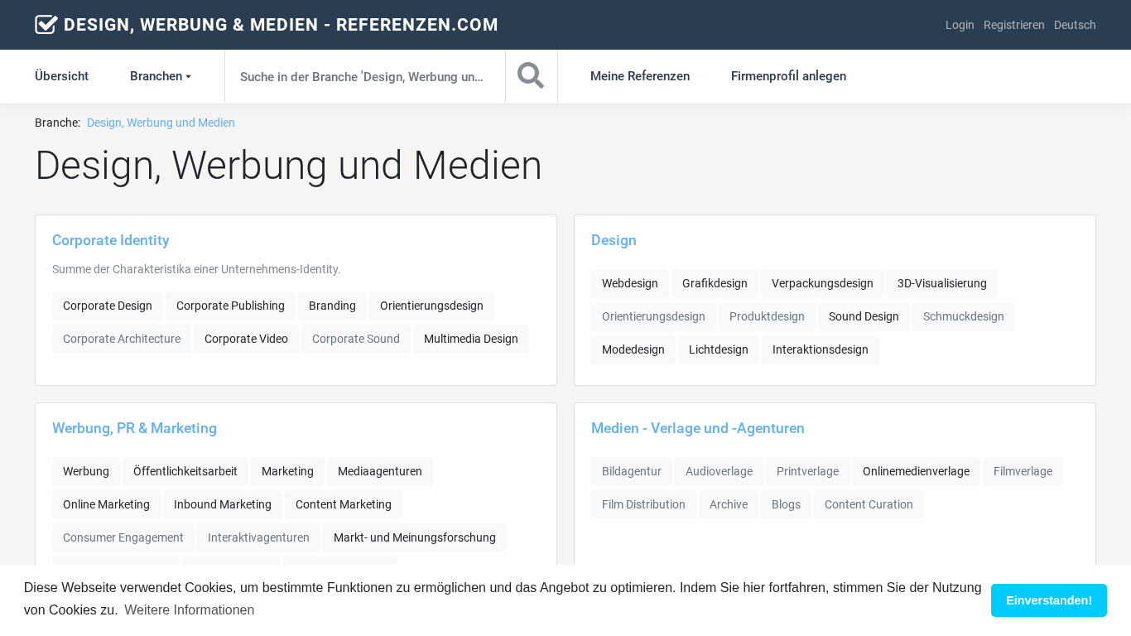Choose the Online Marketing tag

point(106,504)
